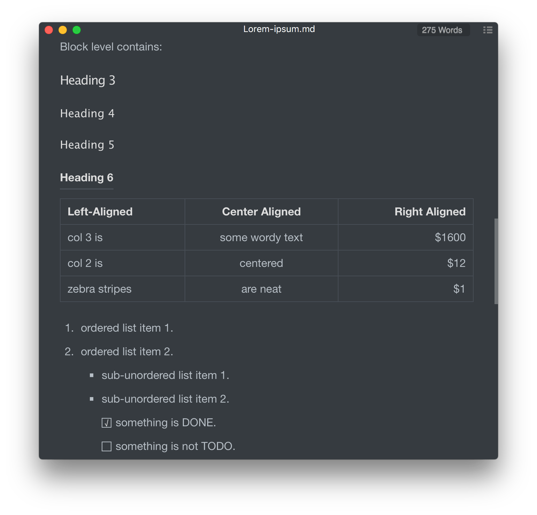Click 'ordered list item 1.' text
Image resolution: width=537 pixels, height=515 pixels.
point(127,328)
